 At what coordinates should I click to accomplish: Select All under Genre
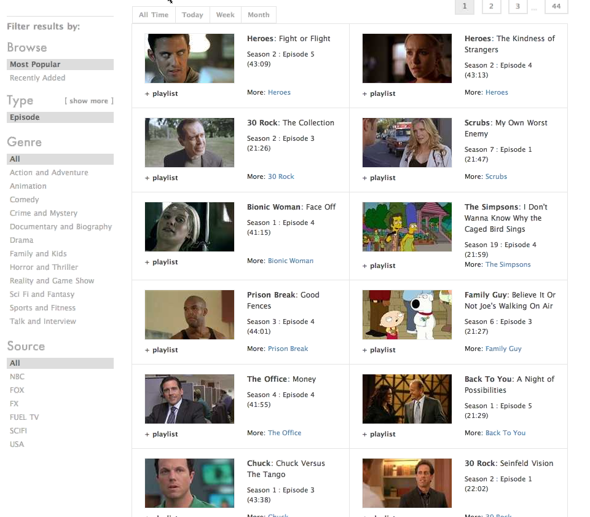coord(60,159)
